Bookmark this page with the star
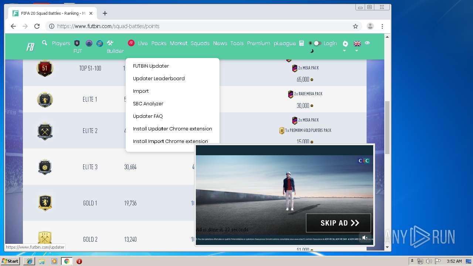 click(355, 26)
